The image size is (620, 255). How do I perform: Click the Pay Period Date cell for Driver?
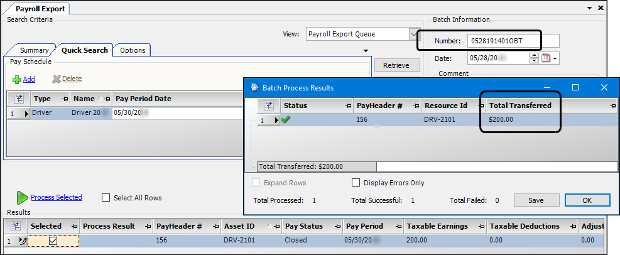pos(178,113)
